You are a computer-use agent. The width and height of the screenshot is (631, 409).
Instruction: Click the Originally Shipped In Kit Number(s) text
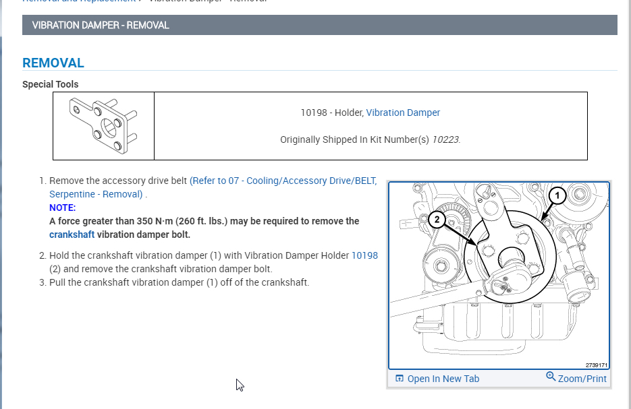click(x=354, y=140)
